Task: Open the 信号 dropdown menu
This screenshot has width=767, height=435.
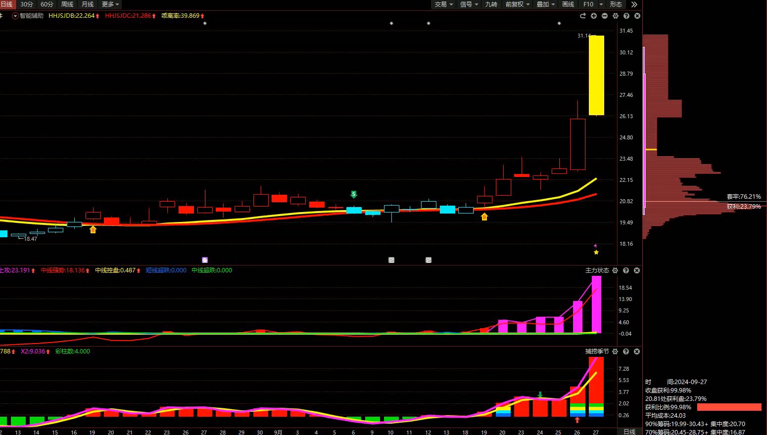Action: (x=469, y=4)
